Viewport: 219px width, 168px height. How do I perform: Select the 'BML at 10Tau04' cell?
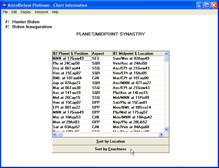[72, 78]
